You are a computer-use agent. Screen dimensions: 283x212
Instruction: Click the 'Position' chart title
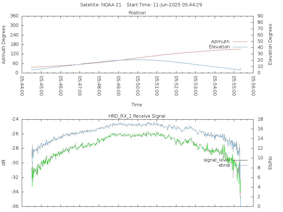(x=137, y=13)
